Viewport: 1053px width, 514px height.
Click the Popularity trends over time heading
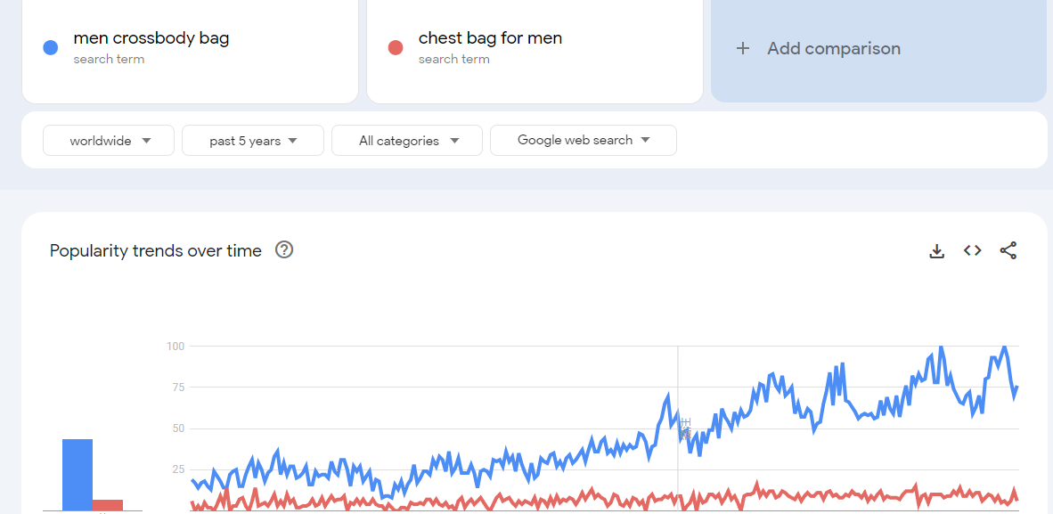pyautogui.click(x=156, y=251)
